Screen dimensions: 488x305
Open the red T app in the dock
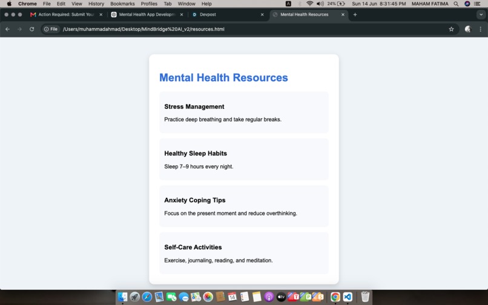(x=293, y=297)
